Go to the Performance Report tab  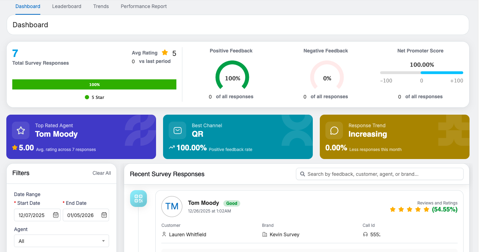click(144, 6)
